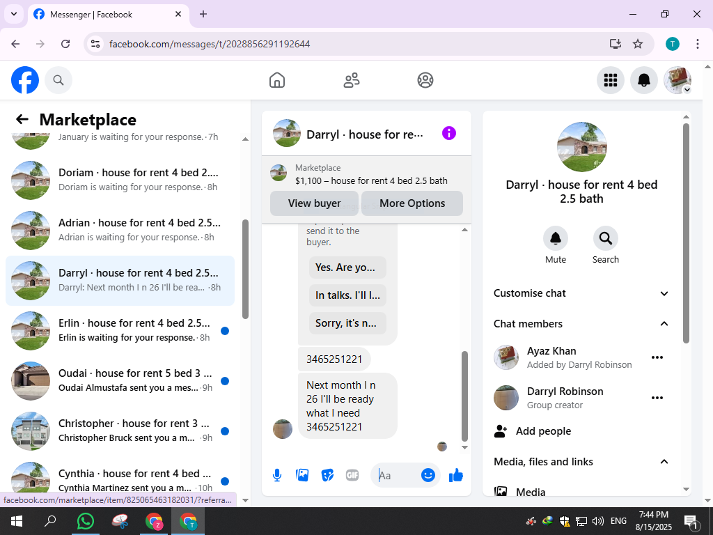
Task: Add people to the chat
Action: point(581,431)
